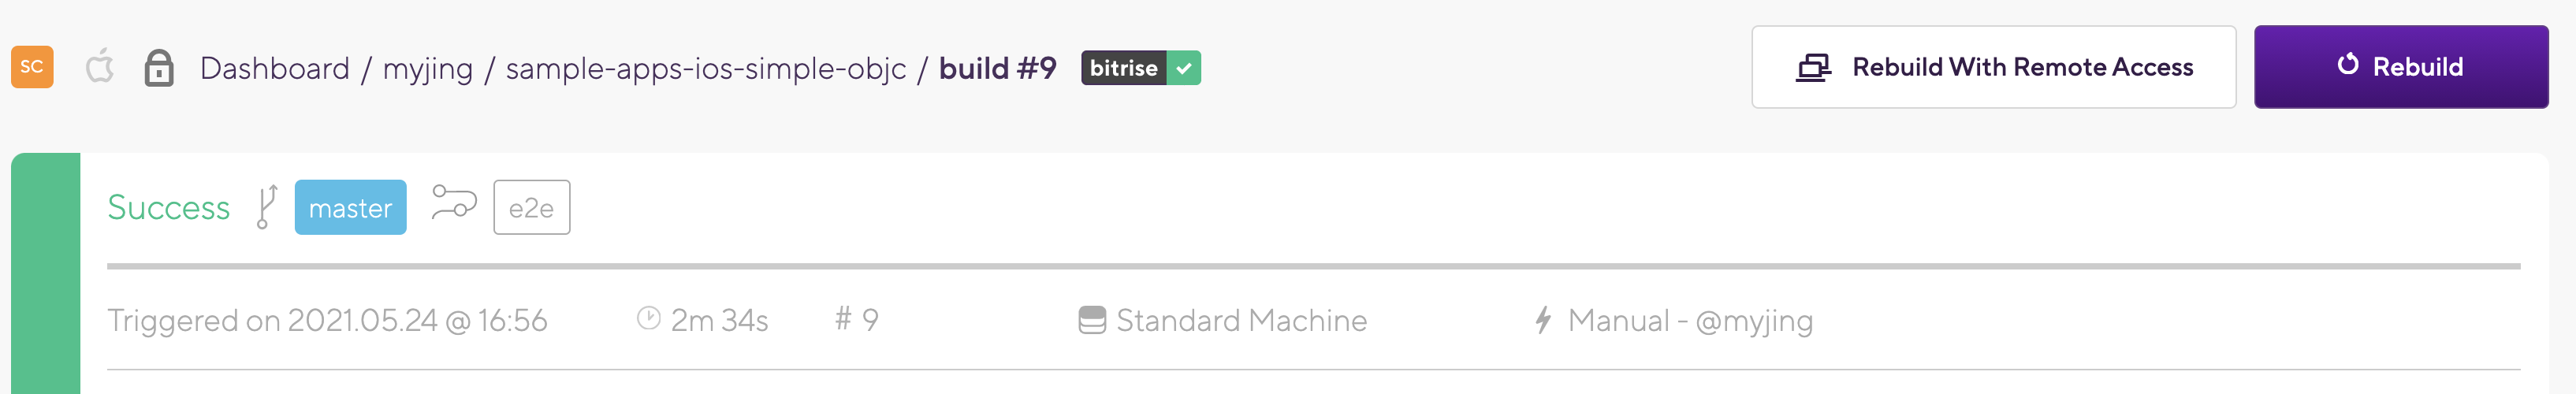Screen dimensions: 2576x394
Task: Click the green check status badge
Action: pyautogui.click(x=1184, y=68)
